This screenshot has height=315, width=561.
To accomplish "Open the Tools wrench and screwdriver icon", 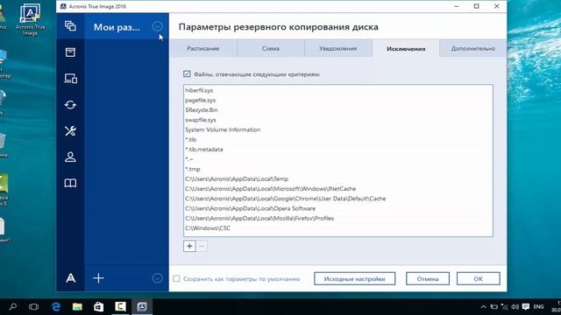I will pyautogui.click(x=70, y=130).
